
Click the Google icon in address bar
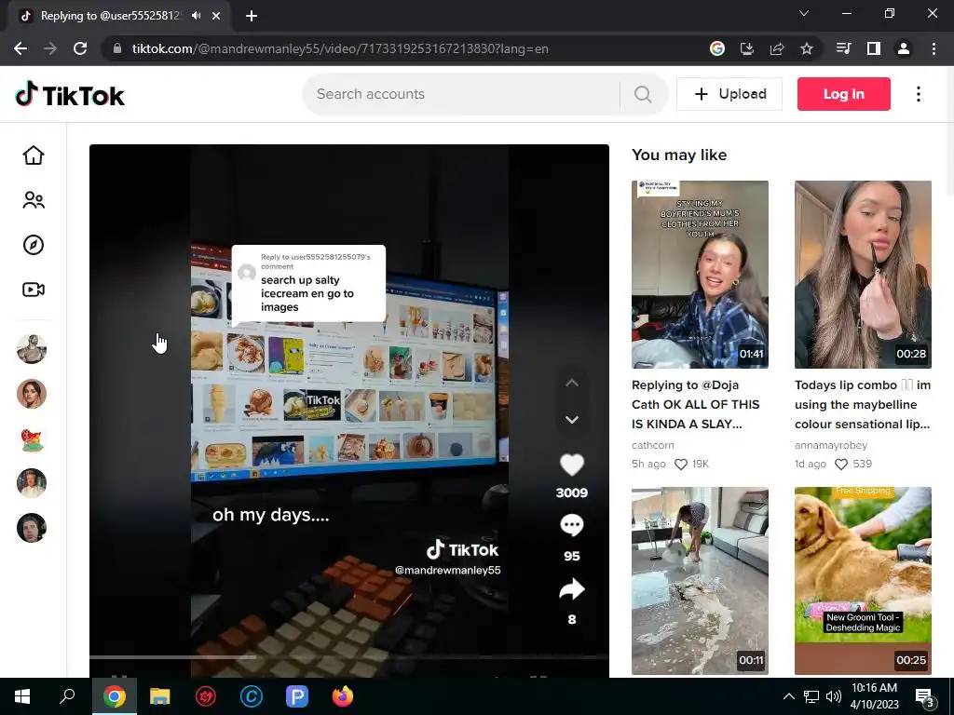pos(717,48)
